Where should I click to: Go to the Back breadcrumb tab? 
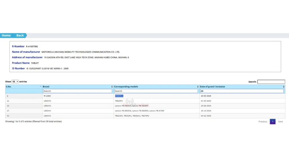coord(20,35)
